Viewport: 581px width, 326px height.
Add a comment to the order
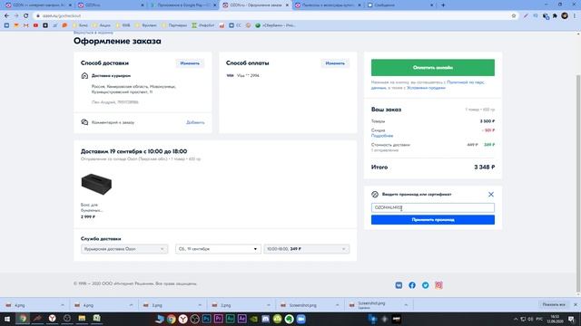point(195,122)
